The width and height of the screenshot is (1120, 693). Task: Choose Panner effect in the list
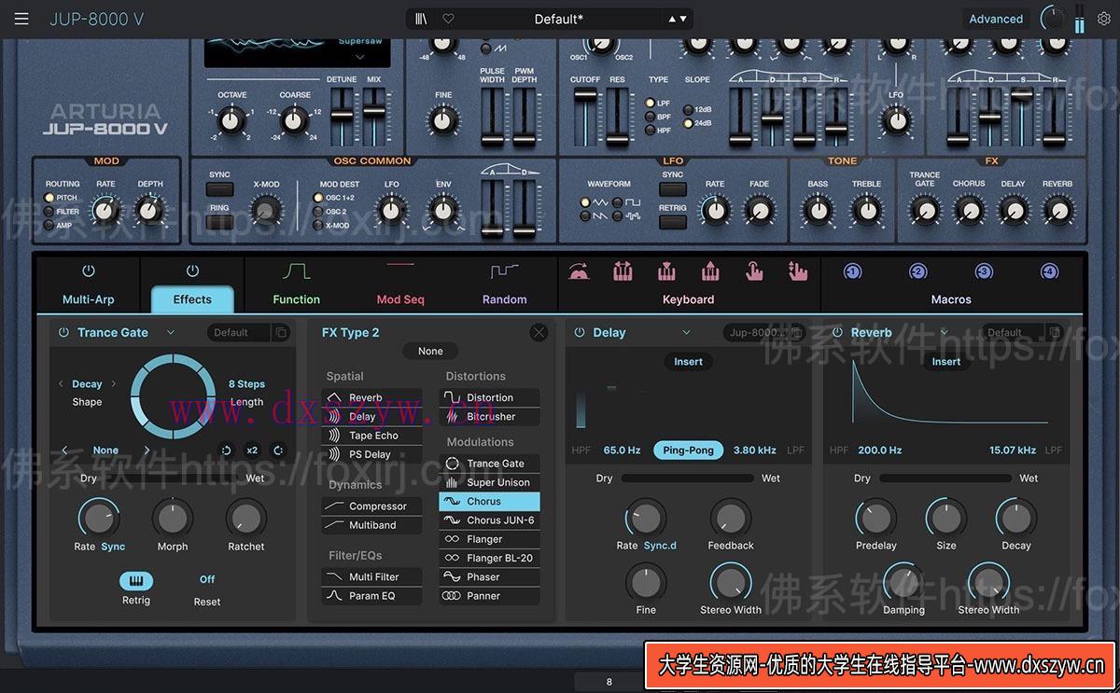click(490, 596)
